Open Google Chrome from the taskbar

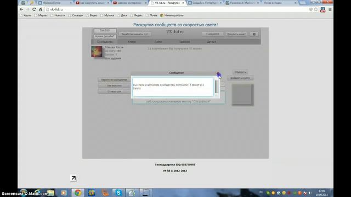pyautogui.click(x=78, y=193)
